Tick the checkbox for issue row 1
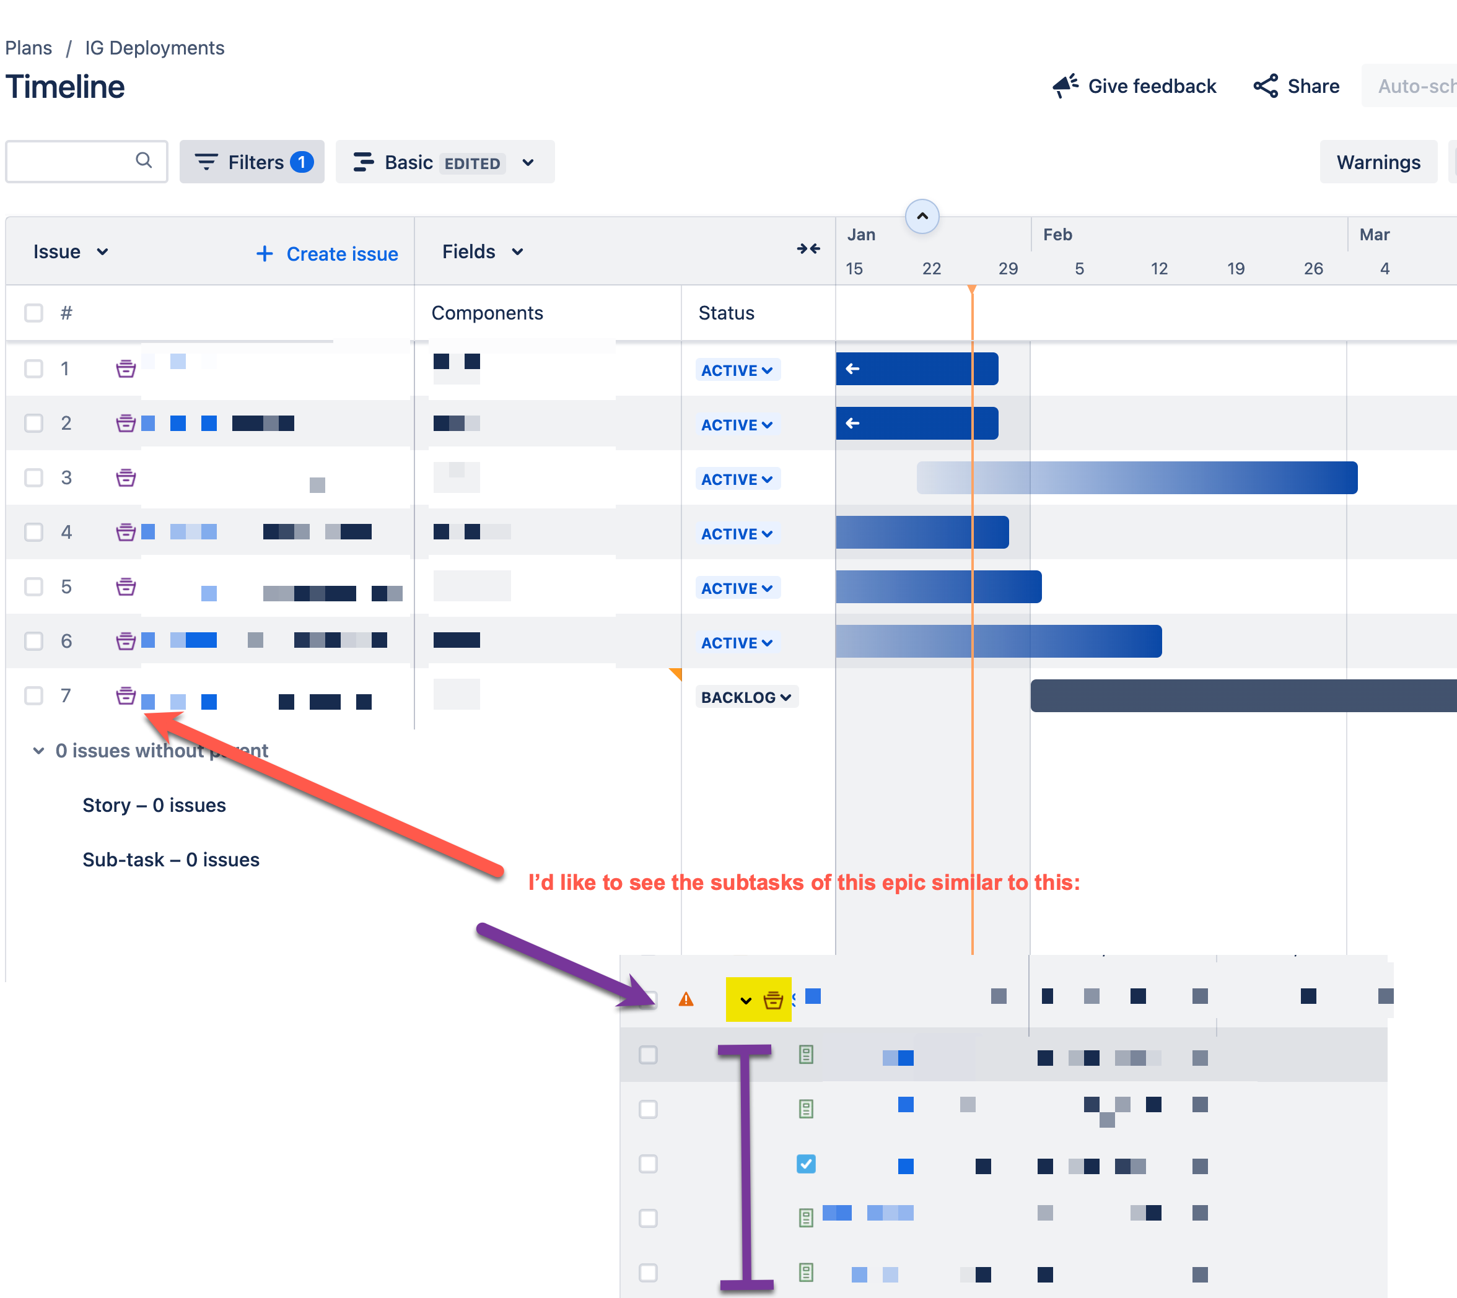The width and height of the screenshot is (1457, 1298). pos(33,368)
